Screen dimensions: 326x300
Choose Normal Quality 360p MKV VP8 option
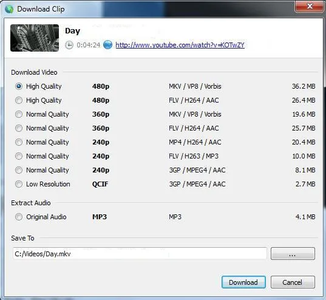(x=19, y=114)
